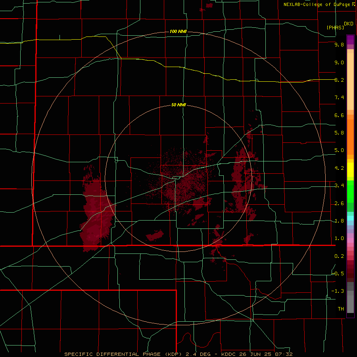Pick the 1.0 scale value
This screenshot has height=357, width=357.
pos(339,238)
